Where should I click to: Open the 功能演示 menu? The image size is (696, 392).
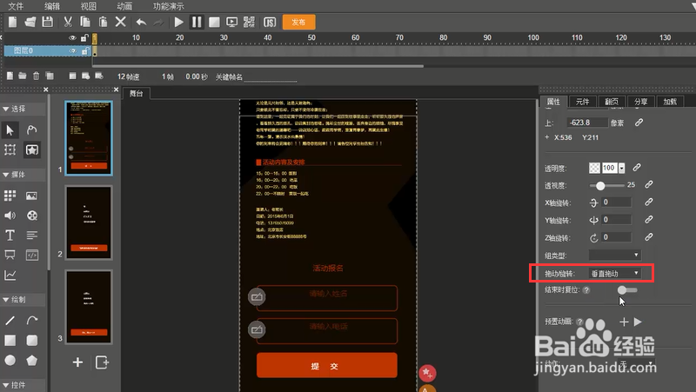pos(168,6)
